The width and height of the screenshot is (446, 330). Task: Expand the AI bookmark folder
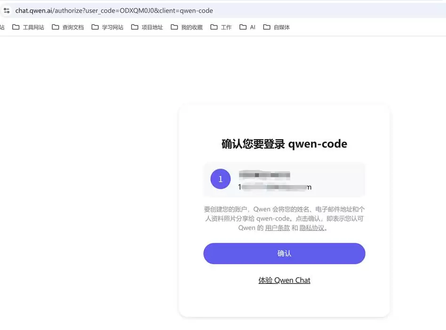[247, 27]
